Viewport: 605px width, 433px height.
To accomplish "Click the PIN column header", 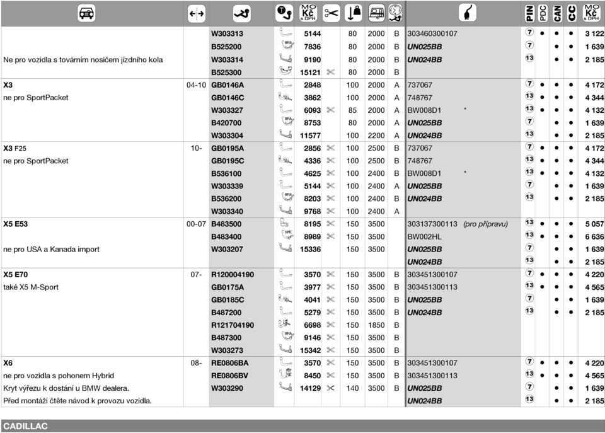I will [529, 13].
